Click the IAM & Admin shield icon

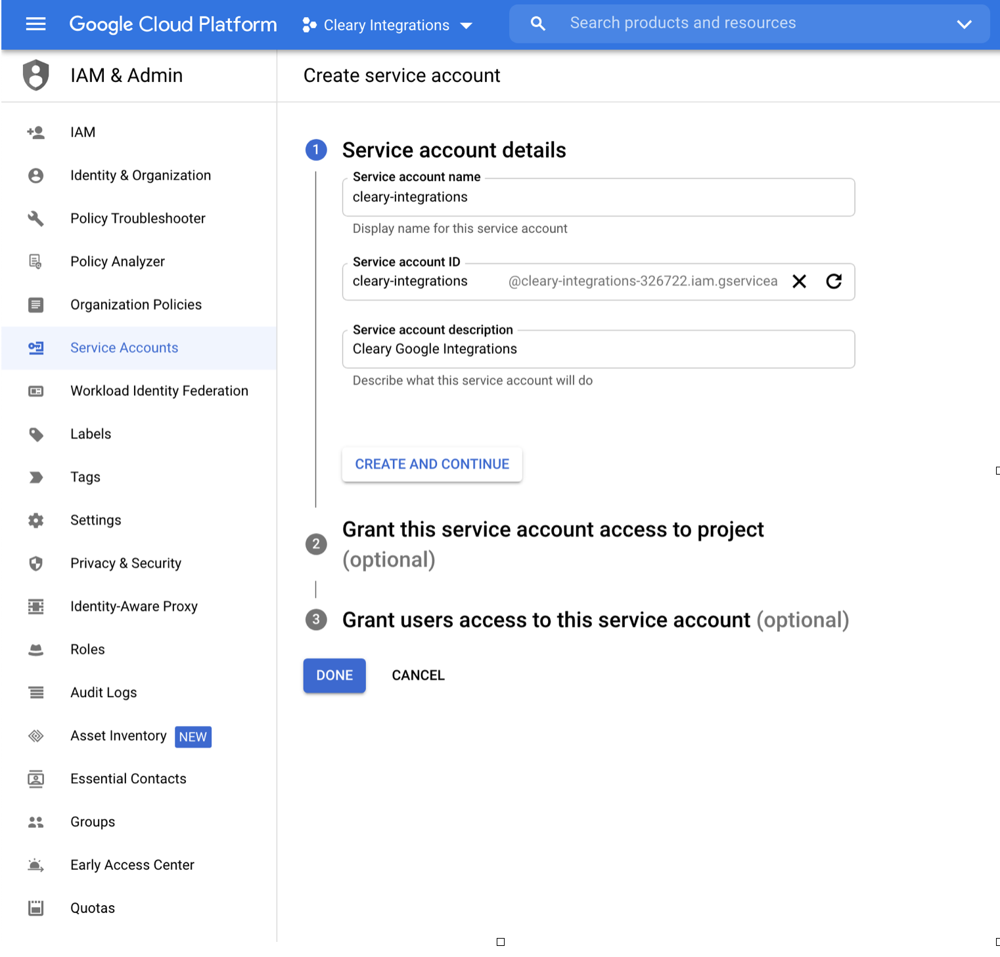(x=36, y=75)
